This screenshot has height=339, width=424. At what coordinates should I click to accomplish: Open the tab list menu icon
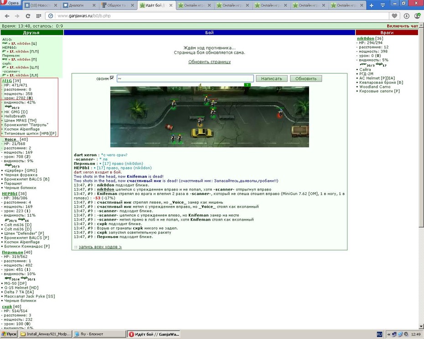383,5
